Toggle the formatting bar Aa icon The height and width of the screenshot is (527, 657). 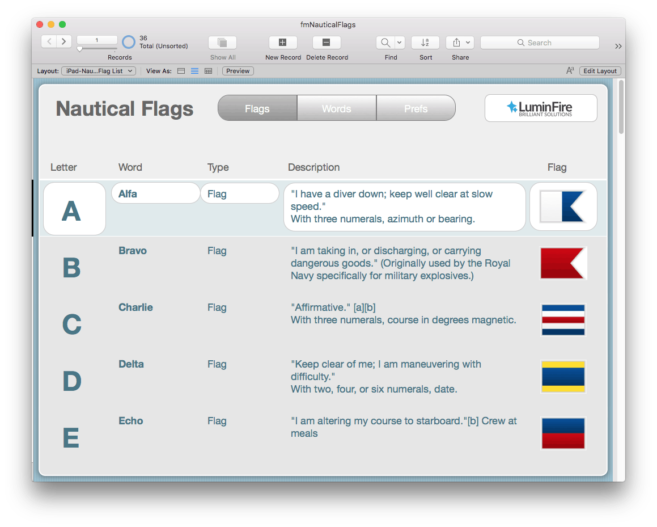point(570,70)
